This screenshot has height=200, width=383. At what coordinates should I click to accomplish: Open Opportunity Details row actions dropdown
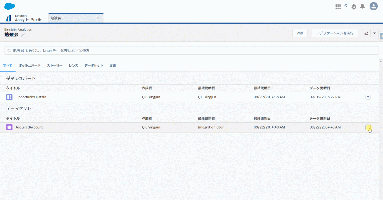pos(368,97)
